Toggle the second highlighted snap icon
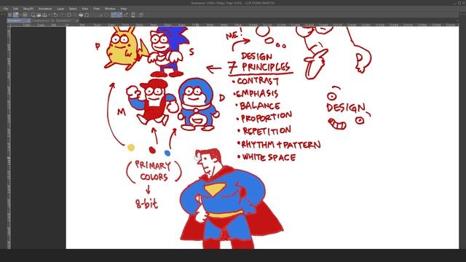This screenshot has width=466, height=262. 119,15
